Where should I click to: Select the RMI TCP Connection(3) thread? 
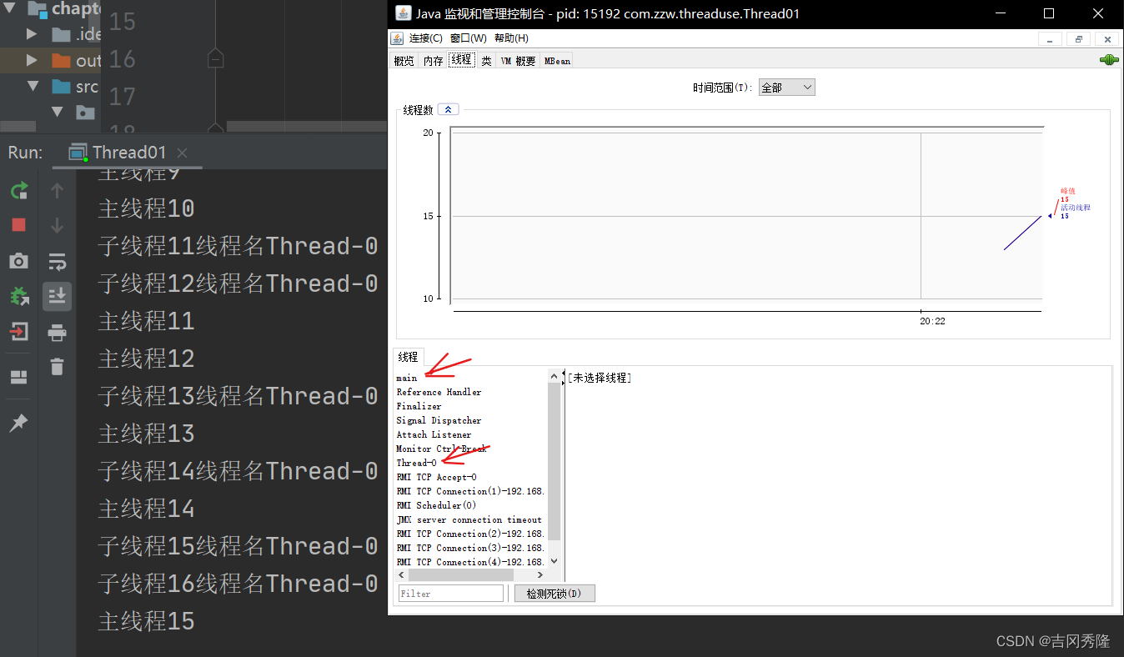pos(471,548)
